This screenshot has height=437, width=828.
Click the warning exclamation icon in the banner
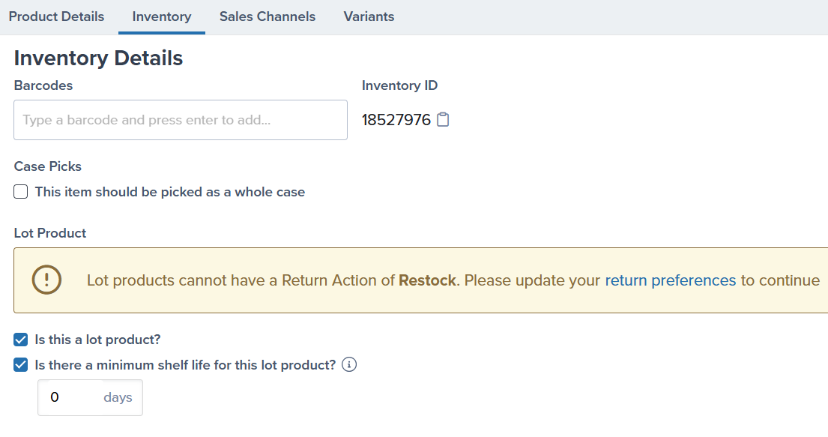tap(45, 280)
